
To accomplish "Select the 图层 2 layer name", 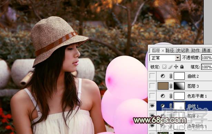I will click(193, 116).
